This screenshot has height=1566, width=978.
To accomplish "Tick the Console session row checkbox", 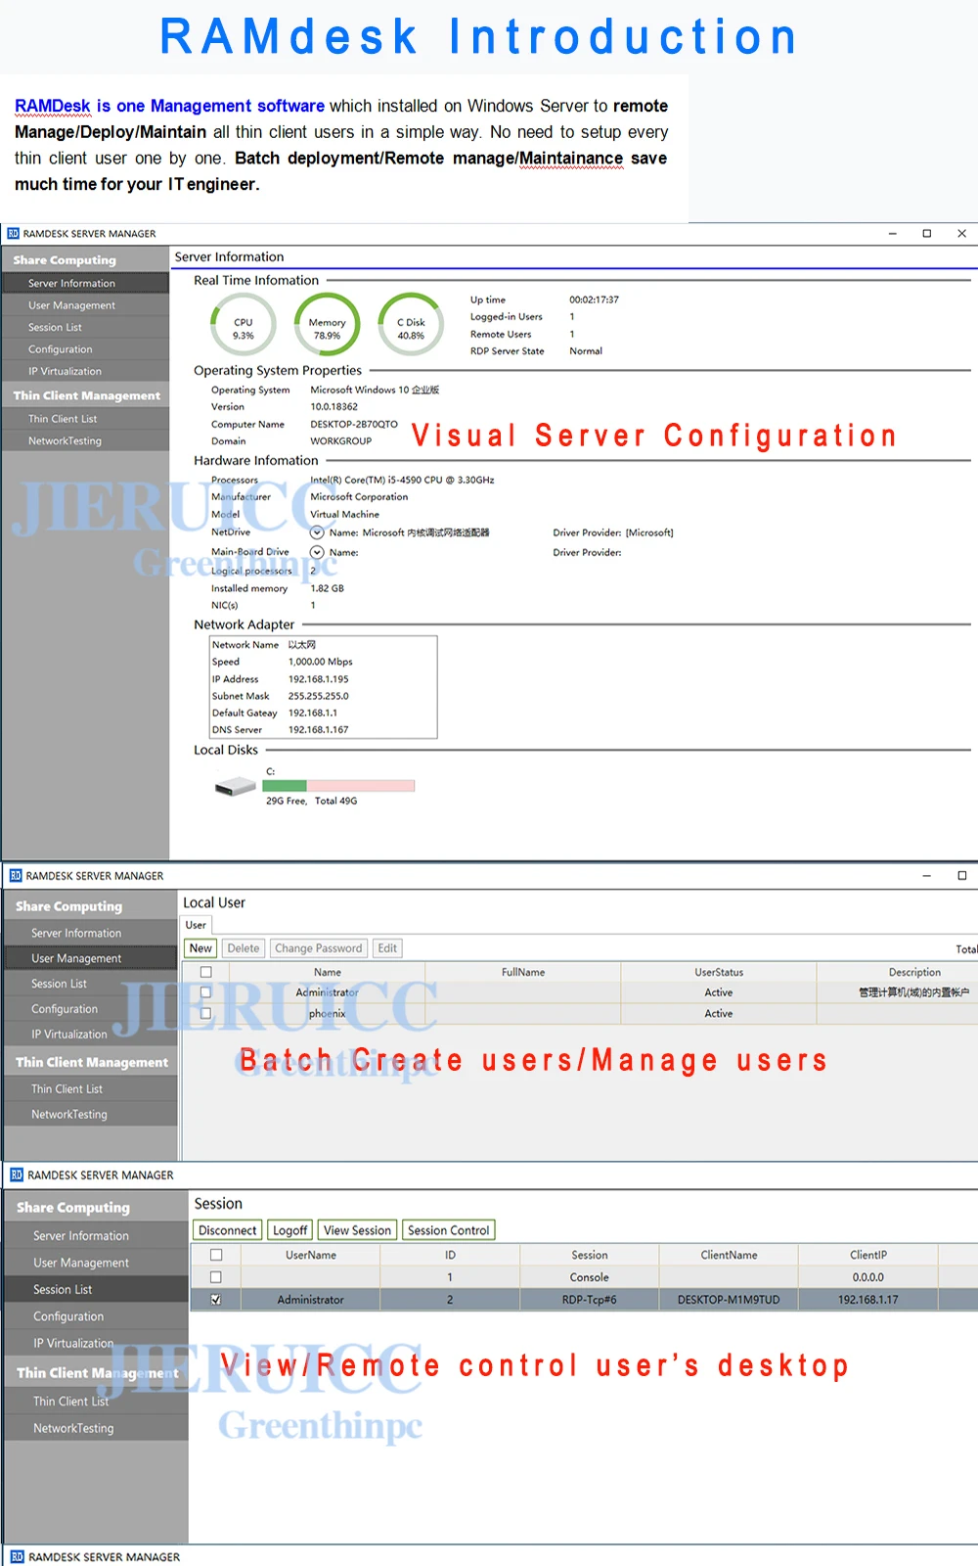I will [216, 1277].
